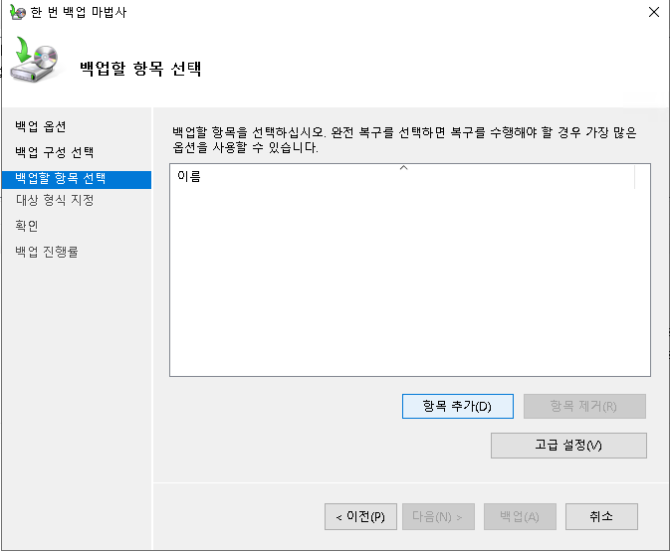The image size is (670, 552).
Task: Click the 백업할 항목 선택 page heading
Action: (140, 70)
